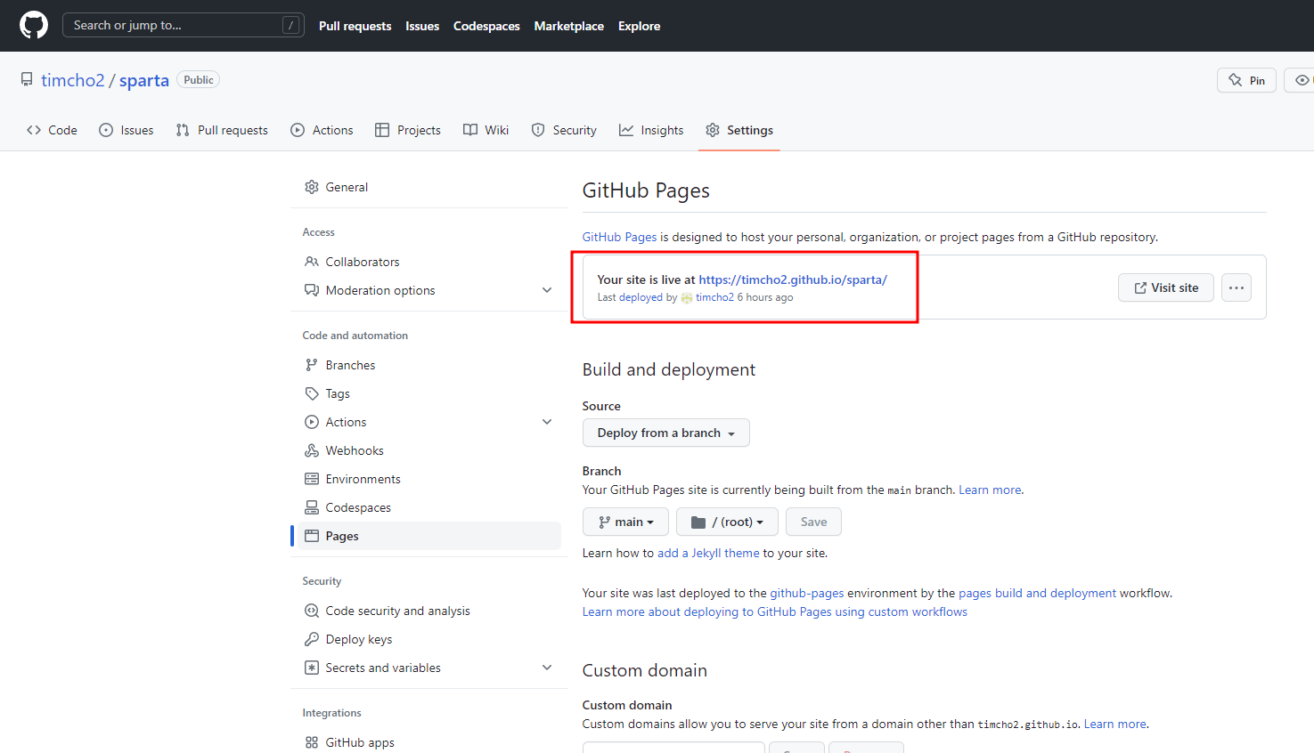1314x753 pixels.
Task: Go to GitHub home via Octocat logo
Action: [x=34, y=25]
